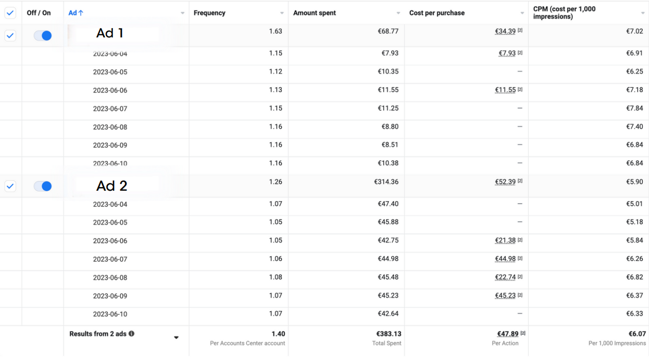
Task: Uncheck the Ad 1 row checkbox
Action: click(x=10, y=35)
